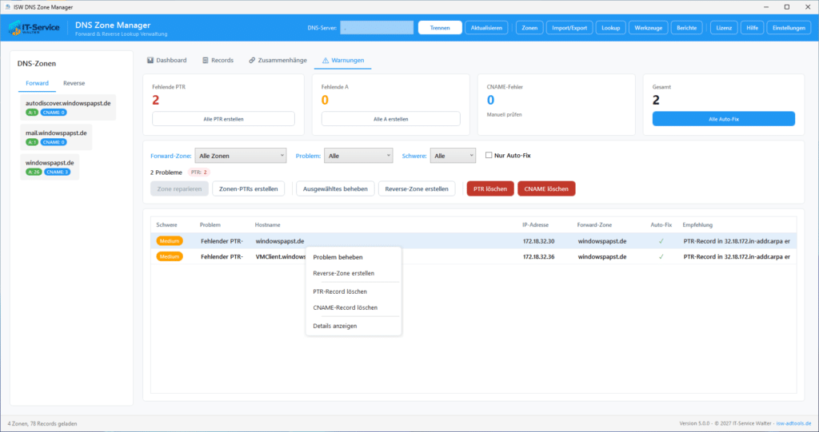Click status text 4 Zonen, 78 Records geladen

[x=42, y=424]
